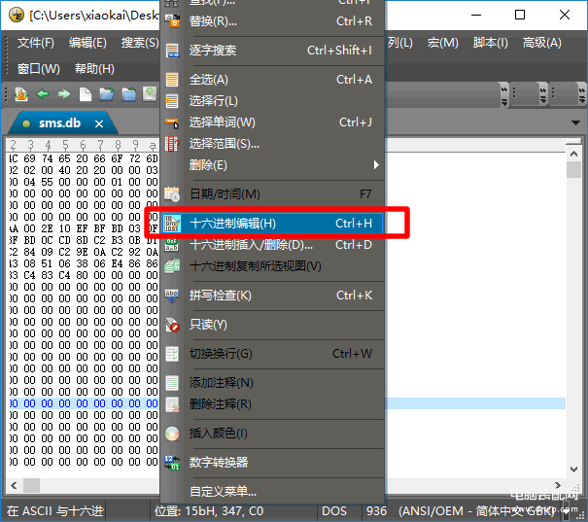The image size is (588, 522).
Task: Choose 选择行(L) menu entry
Action: point(273,101)
